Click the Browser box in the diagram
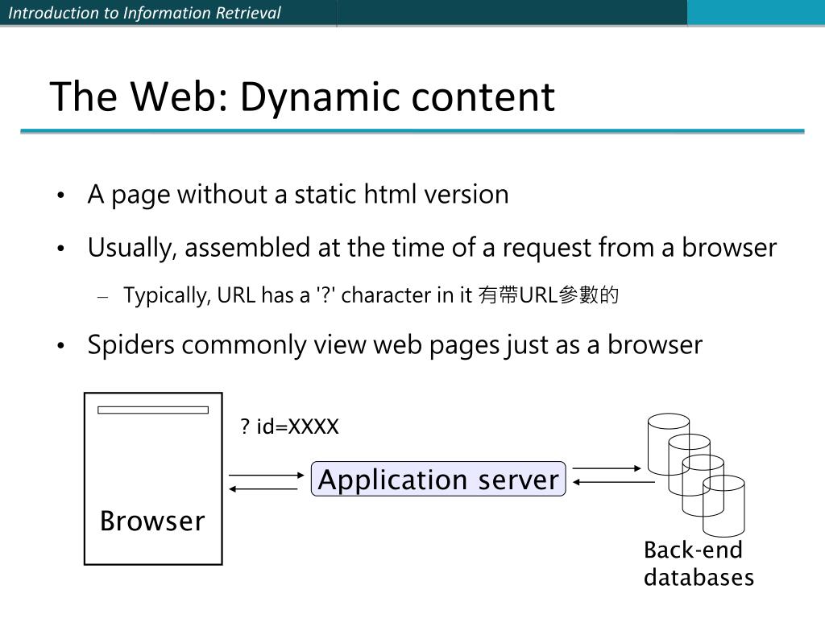Viewport: 825px width, 618px height. (153, 479)
